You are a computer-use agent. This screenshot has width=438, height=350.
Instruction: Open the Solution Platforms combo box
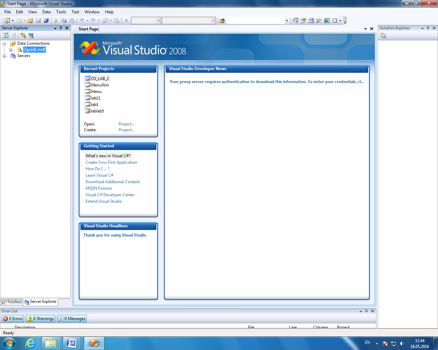pyautogui.click(x=189, y=21)
